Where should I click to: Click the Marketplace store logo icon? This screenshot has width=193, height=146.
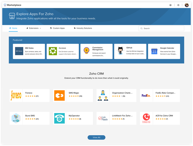(5, 5)
